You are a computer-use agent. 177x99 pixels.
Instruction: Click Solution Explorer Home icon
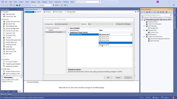pyautogui.click(x=147, y=12)
